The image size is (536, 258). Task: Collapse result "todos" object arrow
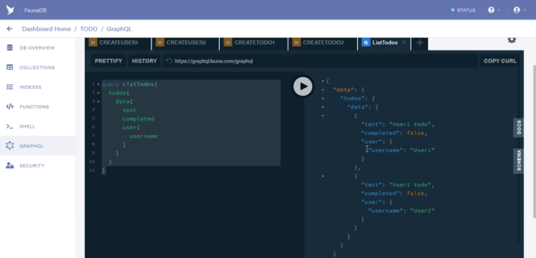(x=323, y=99)
